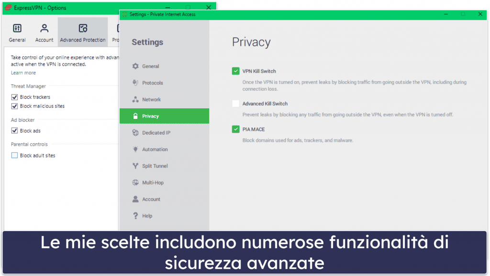Click ExpressVPN logo in title bar
Image resolution: width=490 pixels, height=276 pixels.
click(x=8, y=8)
